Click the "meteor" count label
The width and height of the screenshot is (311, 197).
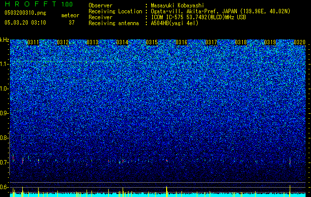pyautogui.click(x=70, y=15)
